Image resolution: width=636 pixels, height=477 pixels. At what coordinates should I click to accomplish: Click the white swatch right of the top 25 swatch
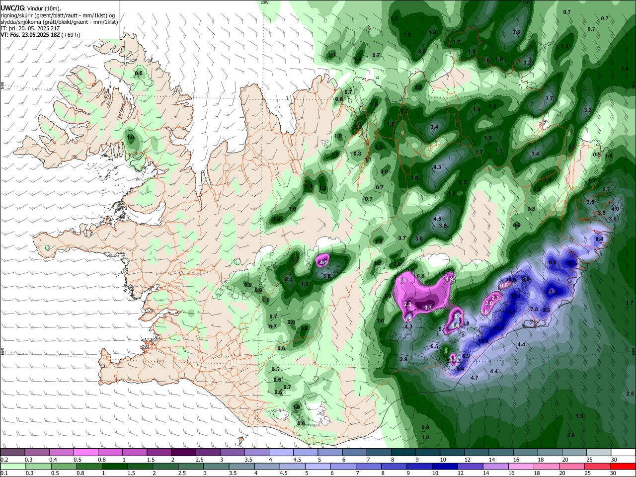[624, 453]
